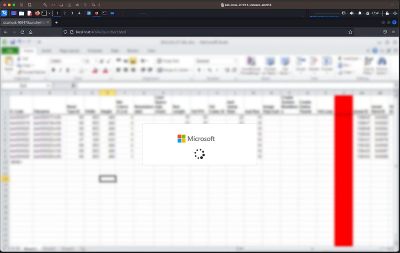Open the notifications bell icon
Viewport: 400px width, 253px height.
(360, 13)
